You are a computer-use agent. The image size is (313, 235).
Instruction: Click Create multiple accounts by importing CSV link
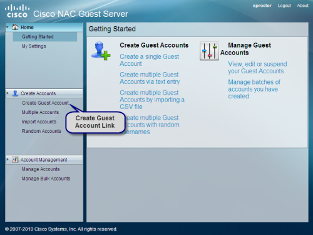[x=152, y=100]
